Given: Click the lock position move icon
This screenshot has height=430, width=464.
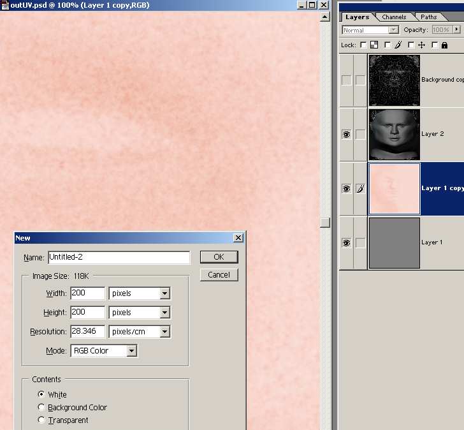Looking at the screenshot, I should point(421,45).
